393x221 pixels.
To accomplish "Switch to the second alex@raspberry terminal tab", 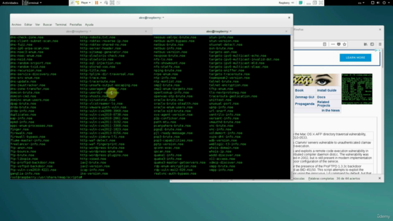I will click(x=219, y=31).
